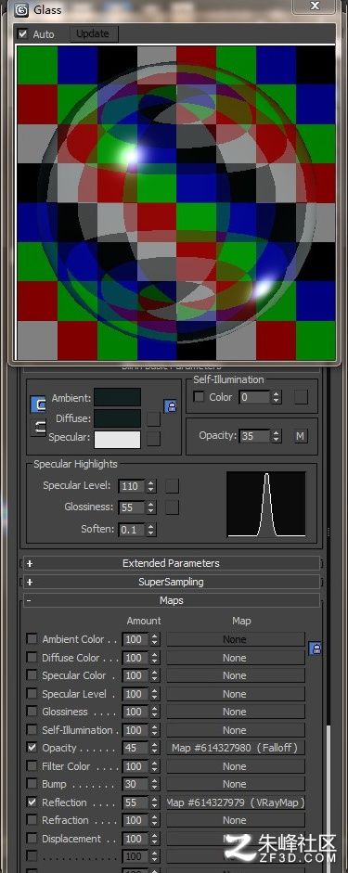This screenshot has height=873, width=348.
Task: Expand the Extended Parameters rollout
Action: pyautogui.click(x=171, y=563)
